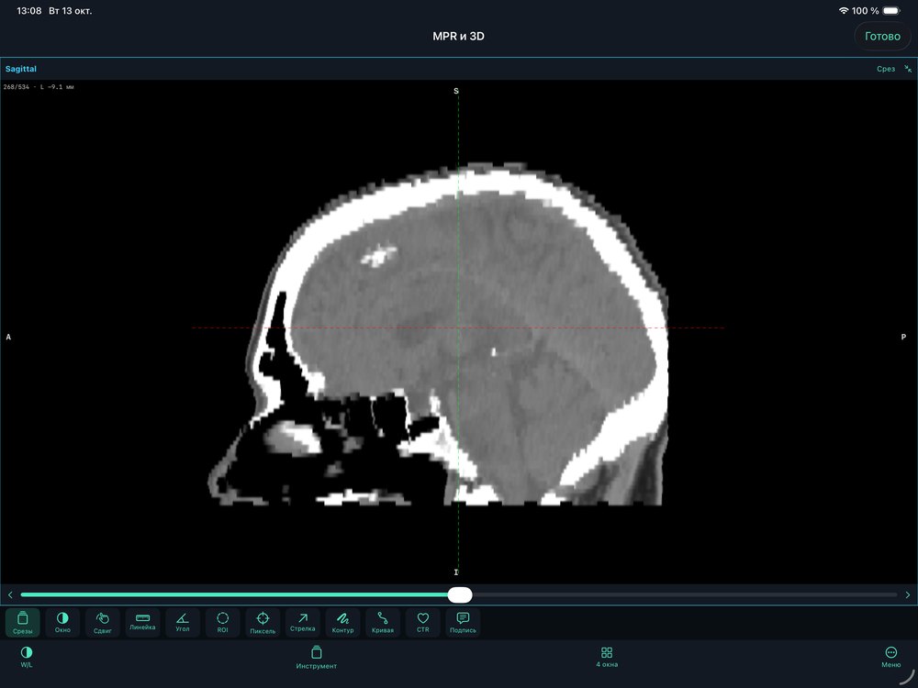Add a Подпись text label annotation
918x688 pixels.
[x=463, y=623]
